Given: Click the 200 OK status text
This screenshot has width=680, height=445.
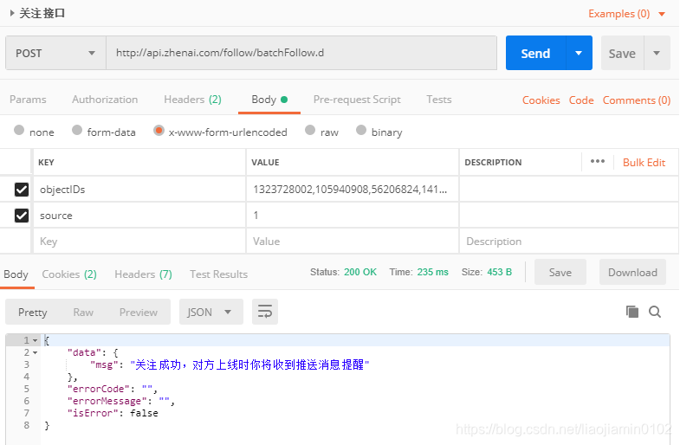Looking at the screenshot, I should [x=360, y=272].
